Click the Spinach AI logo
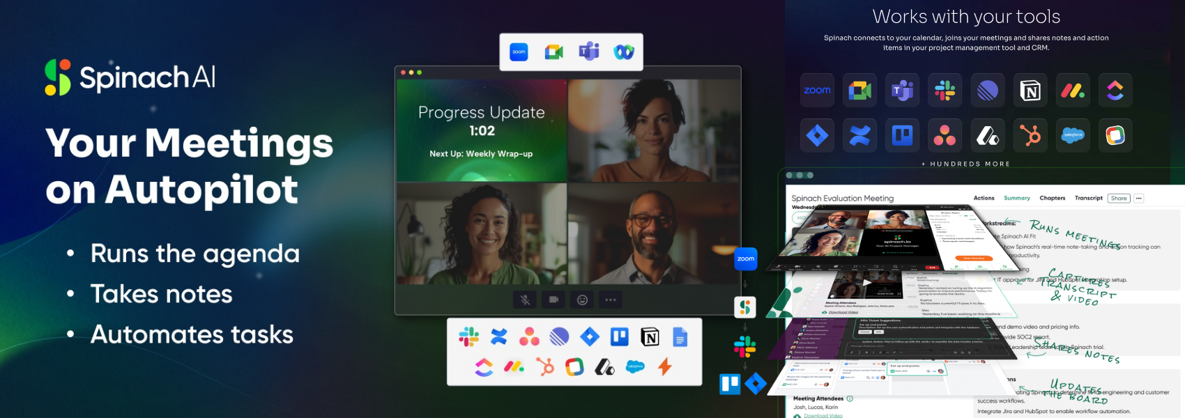Image resolution: width=1185 pixels, height=418 pixels. click(130, 77)
